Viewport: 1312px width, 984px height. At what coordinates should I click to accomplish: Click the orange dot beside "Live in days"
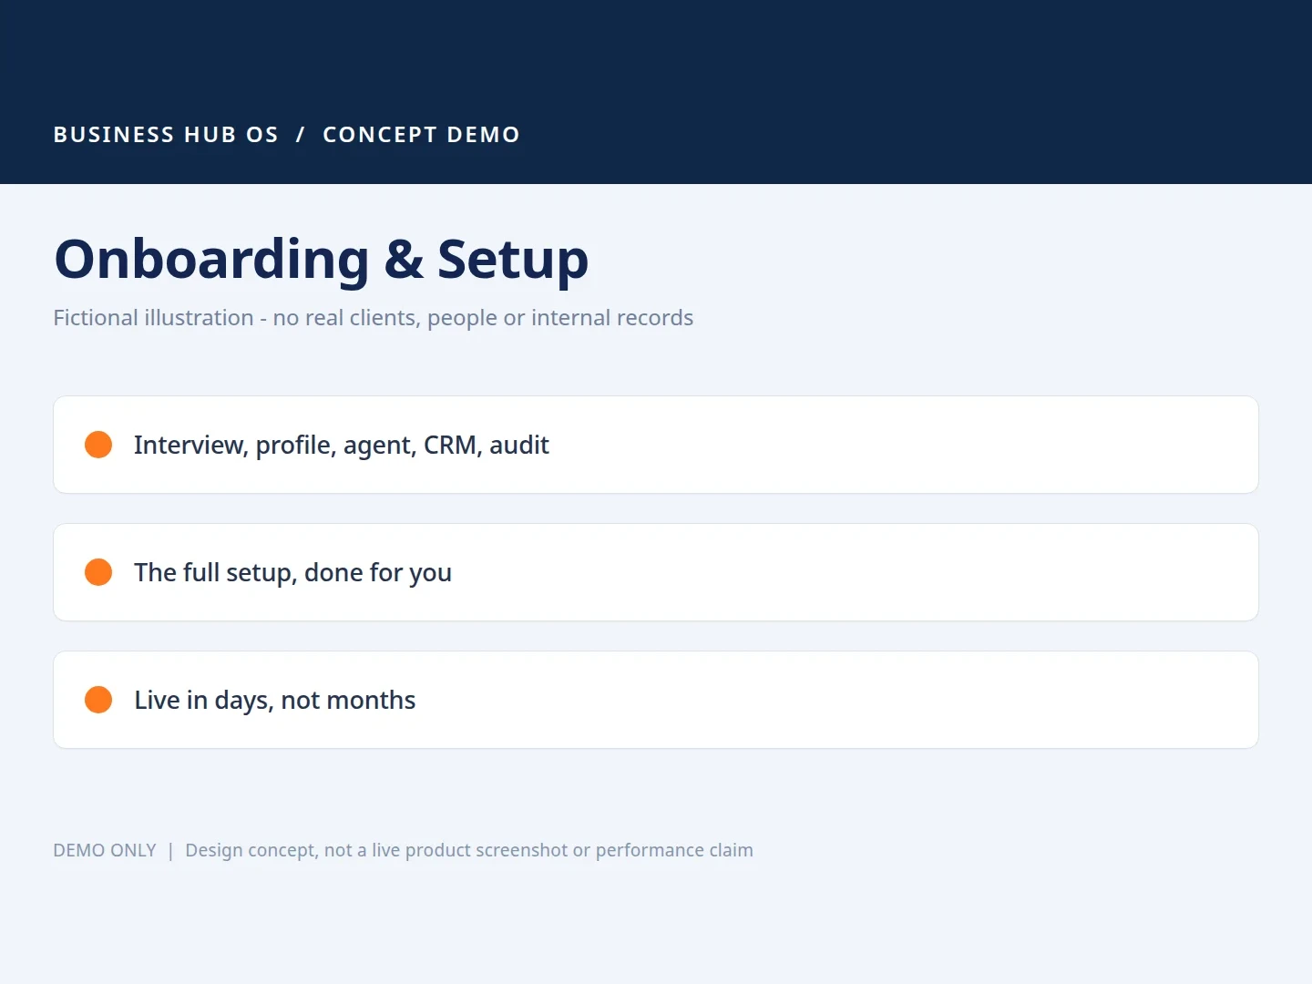point(98,700)
